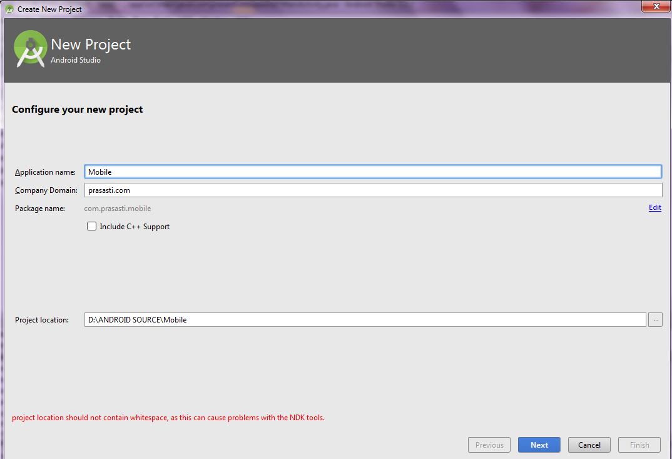The height and width of the screenshot is (459, 672).
Task: Select the Project location input field
Action: pos(313,319)
